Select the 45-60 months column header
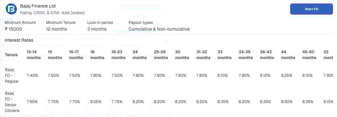 click(x=309, y=55)
